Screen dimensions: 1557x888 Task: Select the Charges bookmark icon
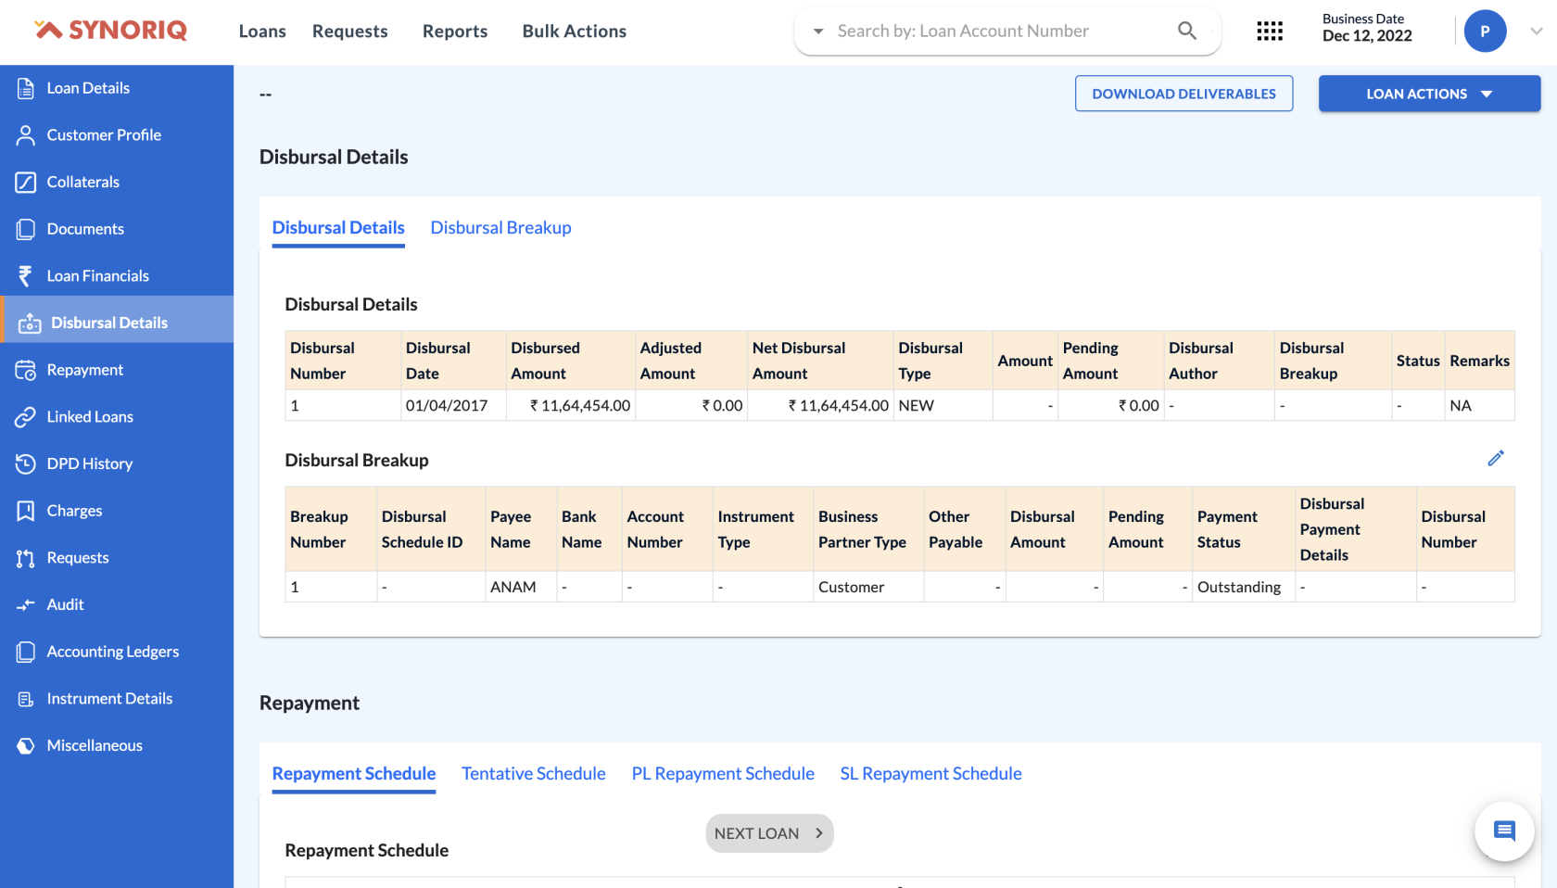26,511
